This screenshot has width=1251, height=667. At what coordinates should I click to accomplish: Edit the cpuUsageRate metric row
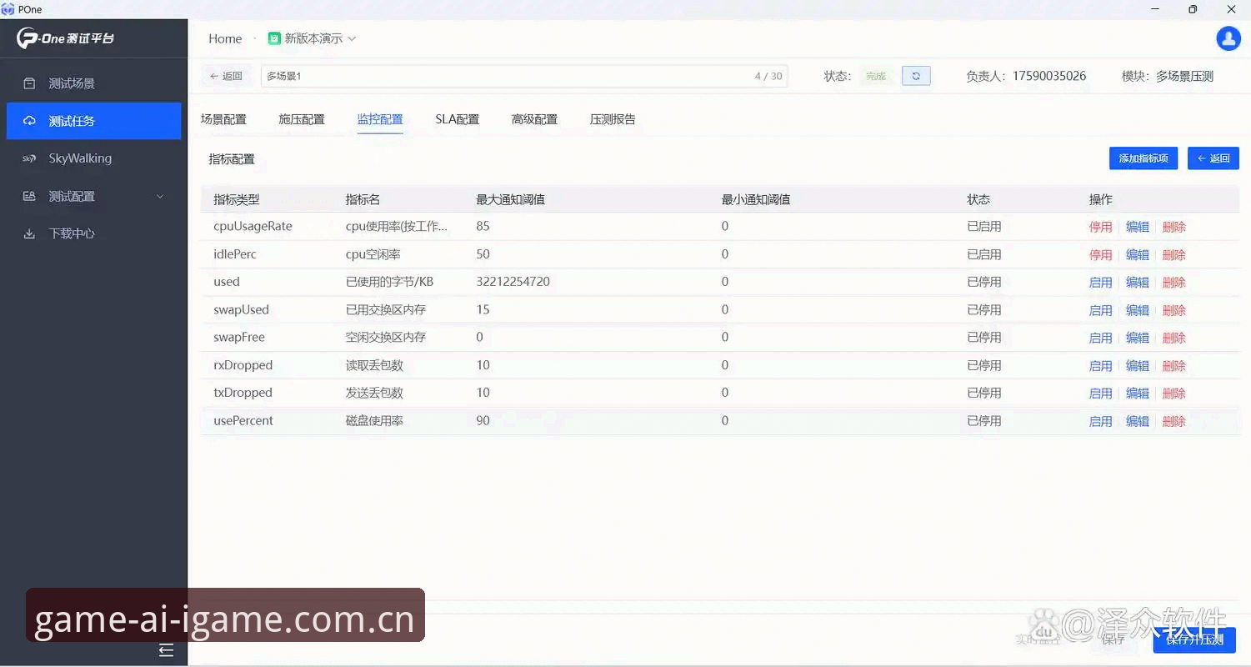point(1137,227)
